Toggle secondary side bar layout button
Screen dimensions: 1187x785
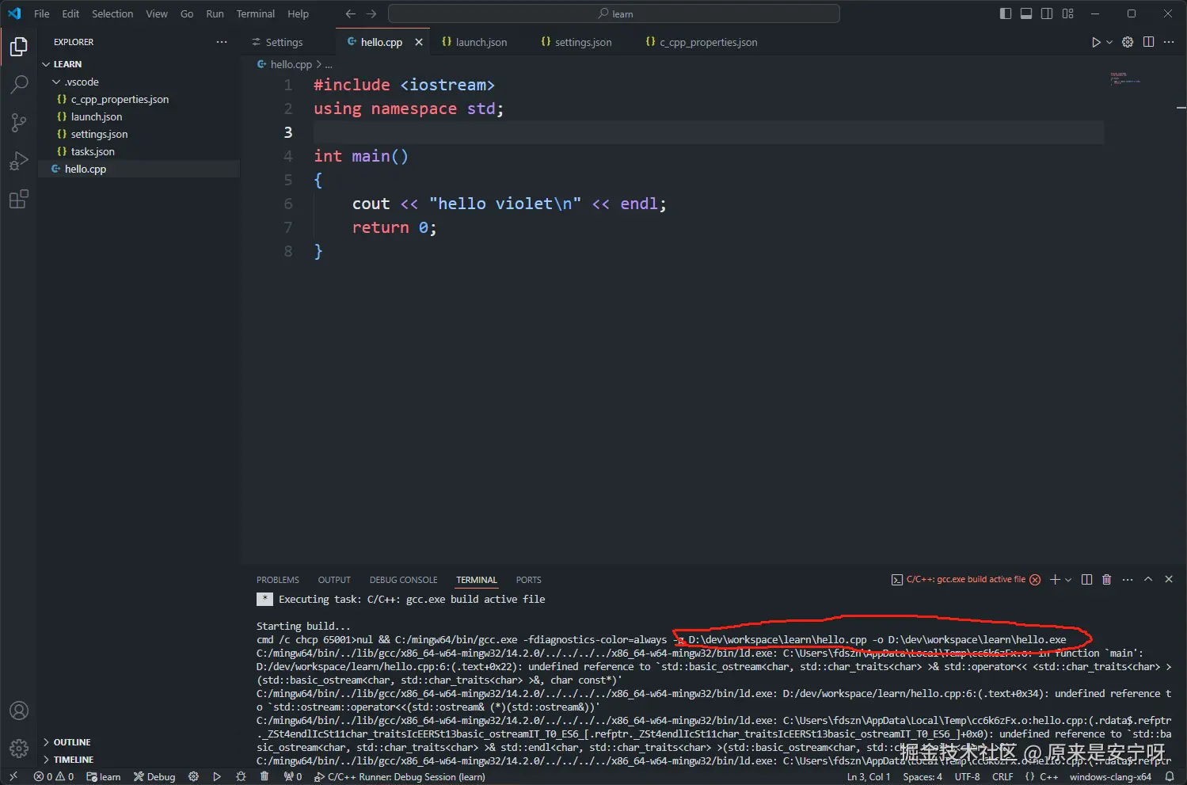coord(1047,13)
